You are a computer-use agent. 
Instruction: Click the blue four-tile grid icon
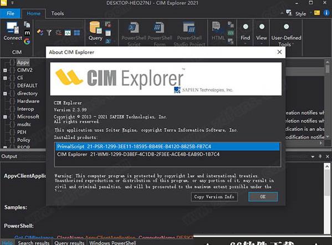coord(77,33)
